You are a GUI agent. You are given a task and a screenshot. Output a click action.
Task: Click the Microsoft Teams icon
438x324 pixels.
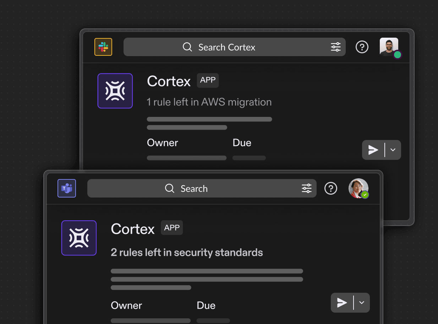coord(66,188)
